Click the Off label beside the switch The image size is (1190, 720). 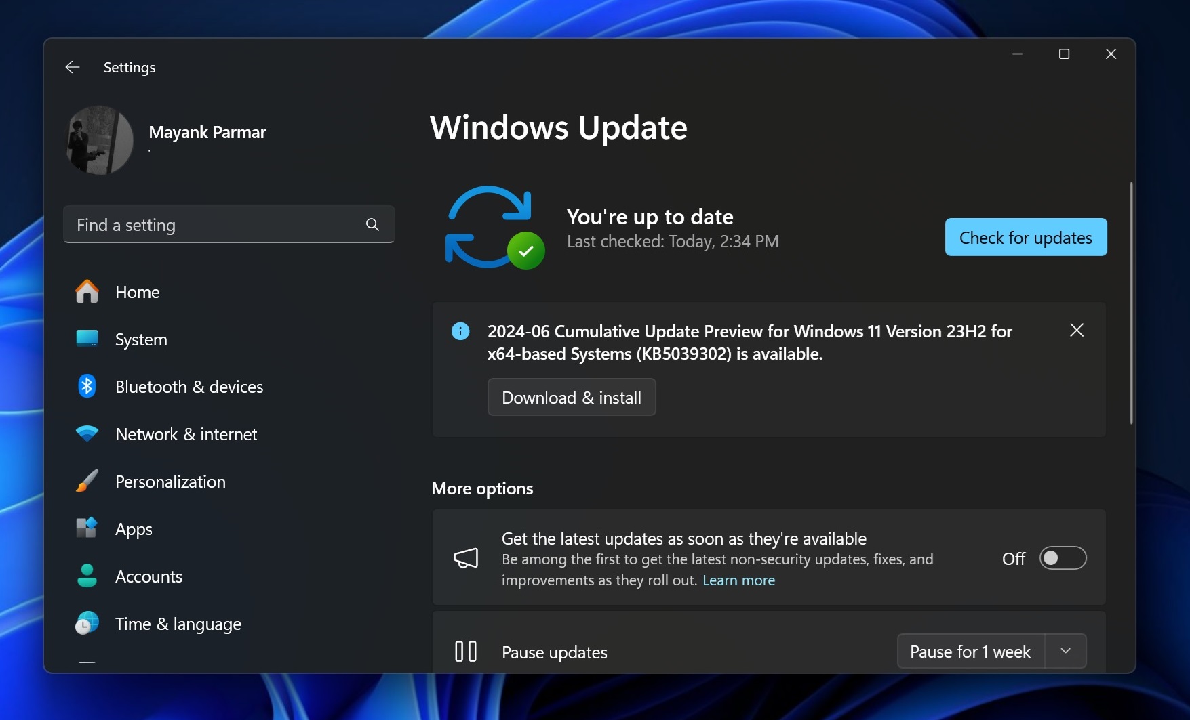pyautogui.click(x=1014, y=559)
